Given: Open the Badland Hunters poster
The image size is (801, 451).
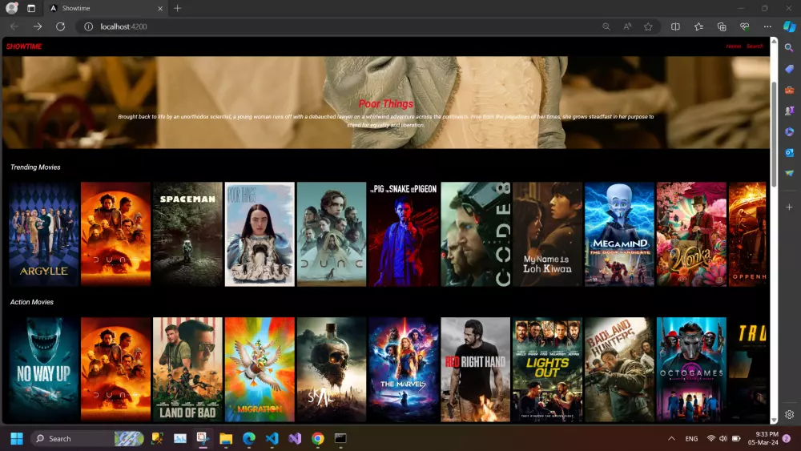Looking at the screenshot, I should click(x=620, y=369).
